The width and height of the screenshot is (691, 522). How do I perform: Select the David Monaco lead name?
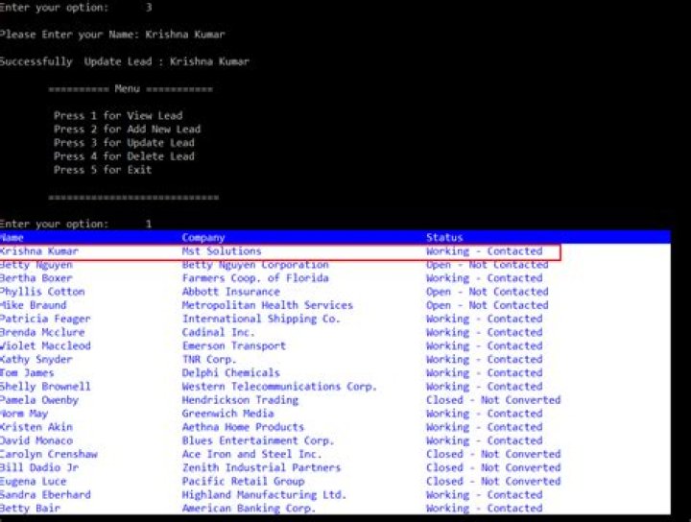36,440
